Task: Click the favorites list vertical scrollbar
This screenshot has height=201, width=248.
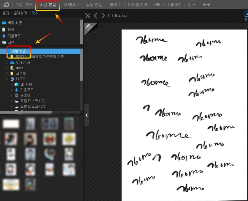Action: (82, 32)
